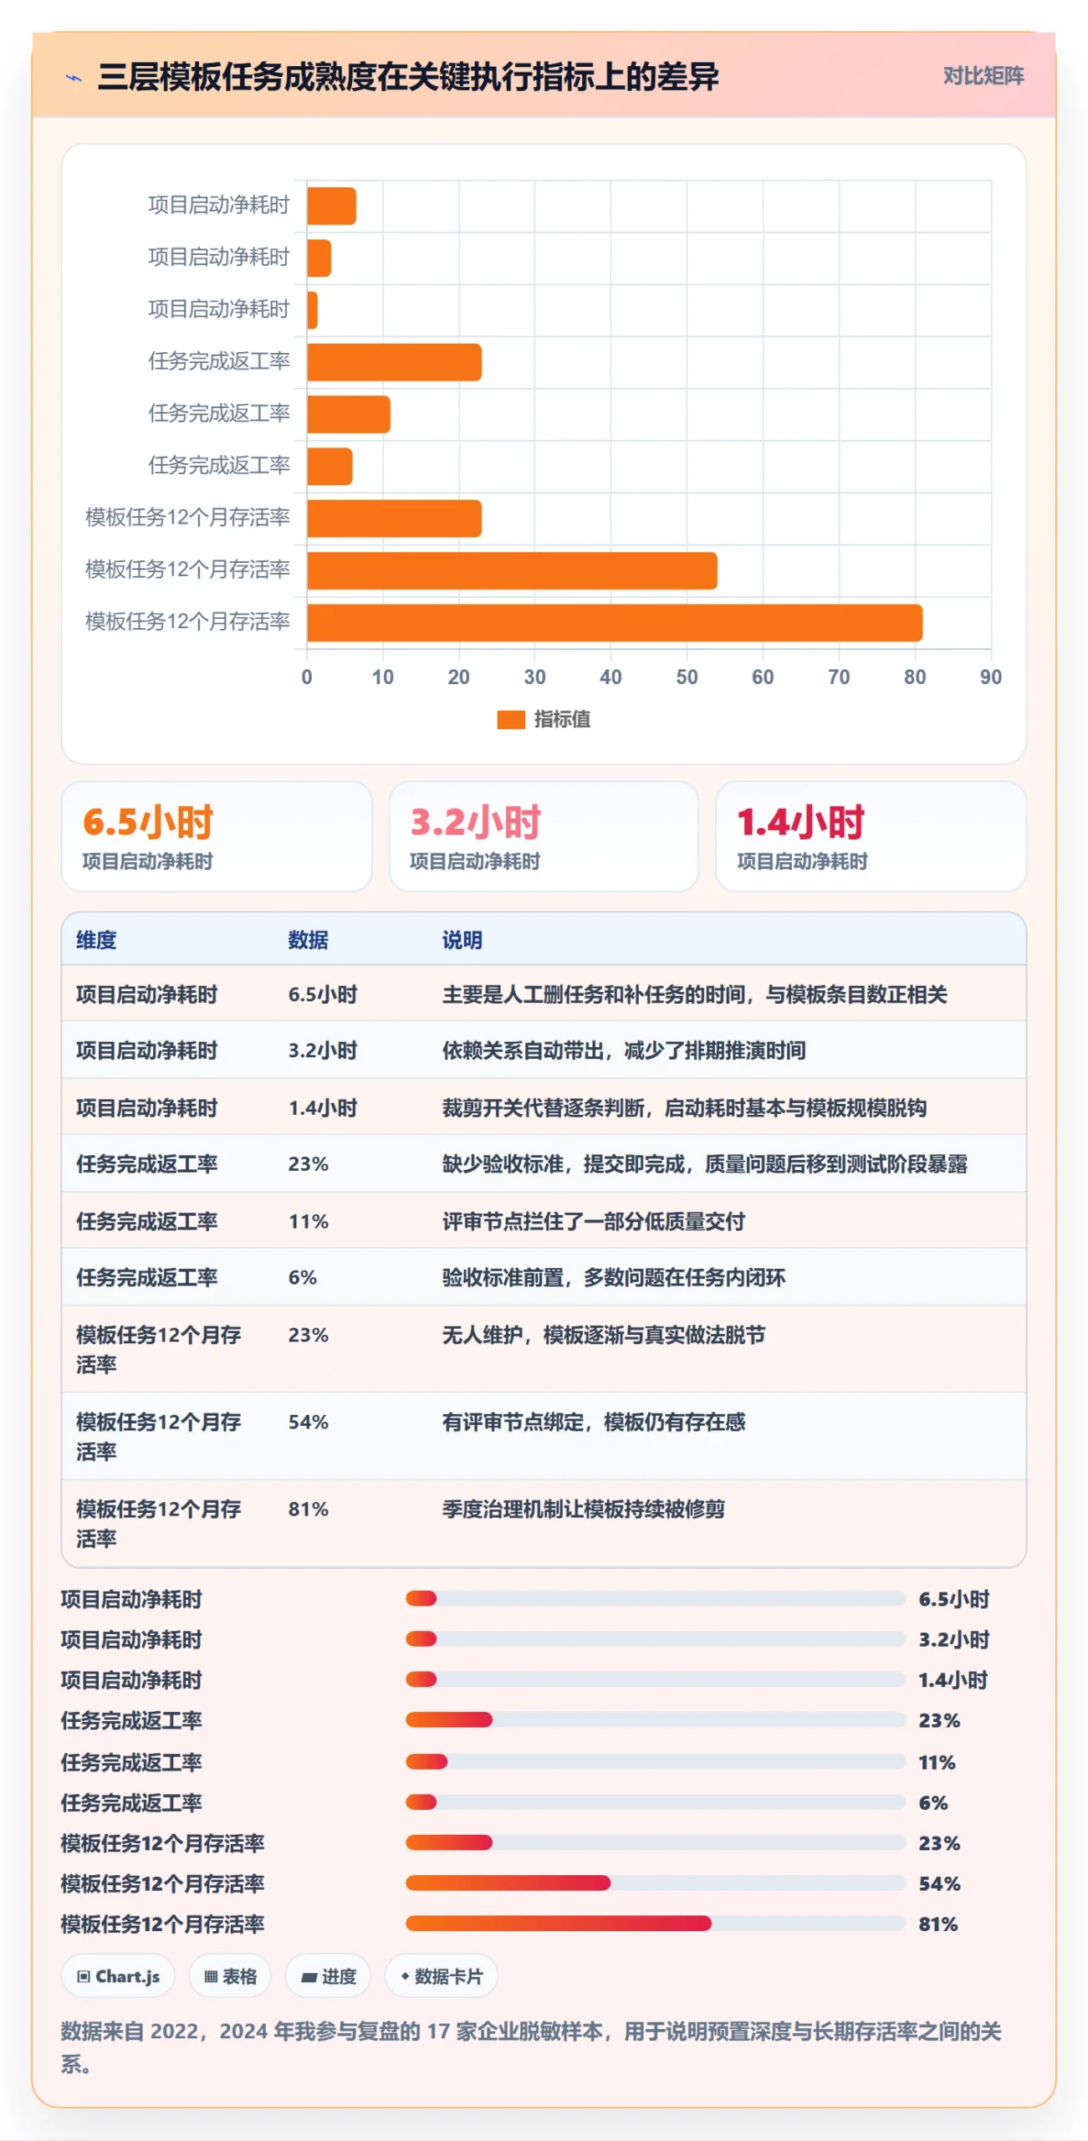1088x2141 pixels.
Task: Click the progress bar labeled 1.4小时
Action: pyautogui.click(x=655, y=1679)
